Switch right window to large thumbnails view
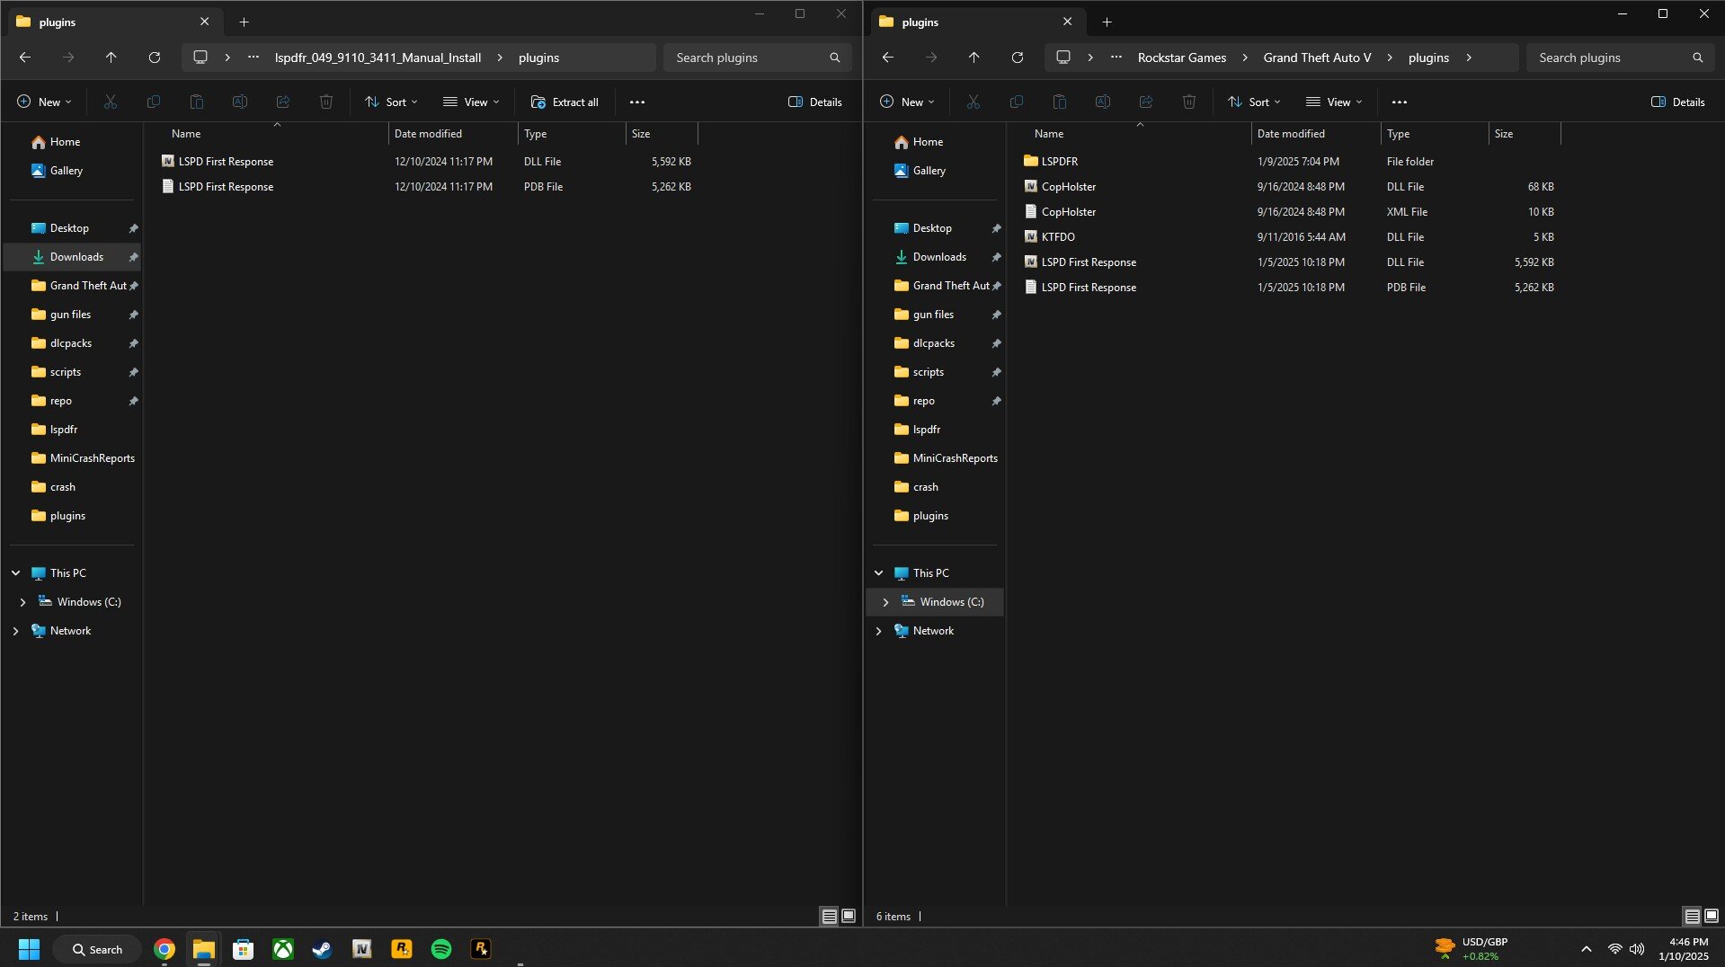This screenshot has height=967, width=1725. tap(1712, 916)
